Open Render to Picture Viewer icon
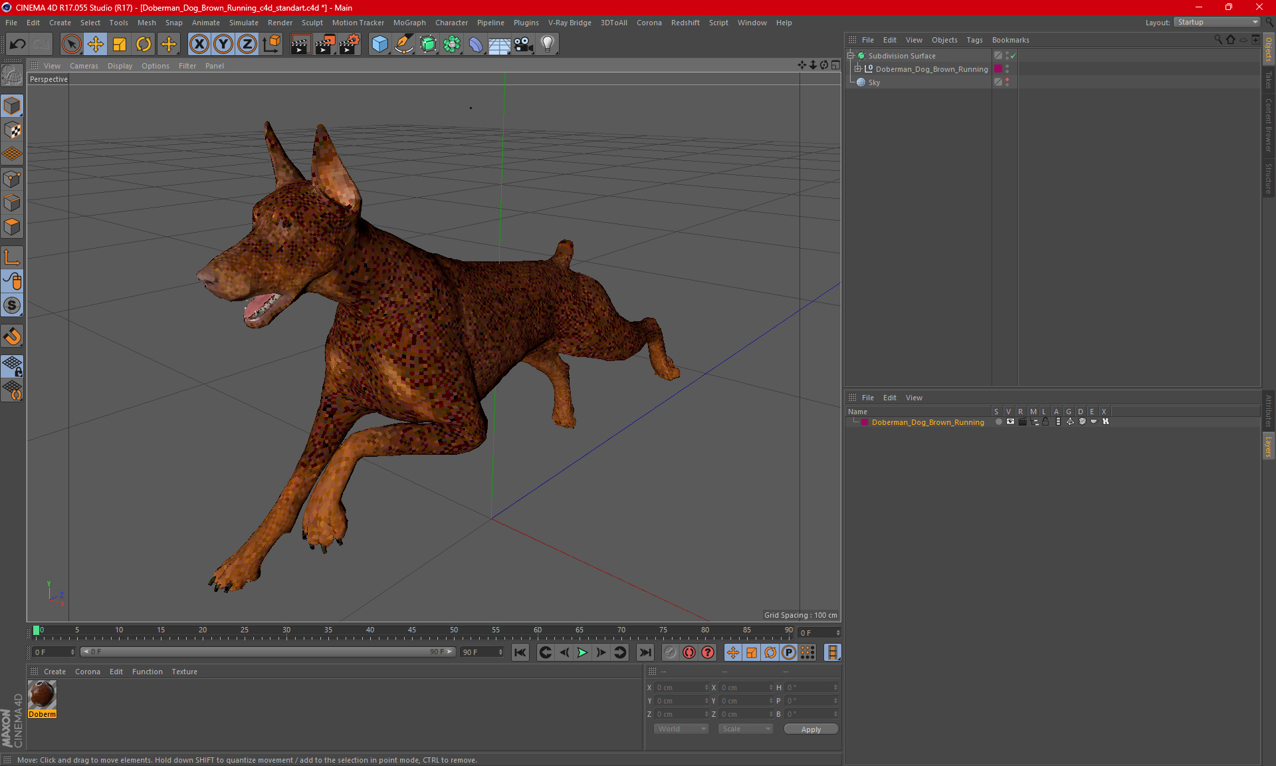This screenshot has width=1276, height=766. tap(325, 44)
